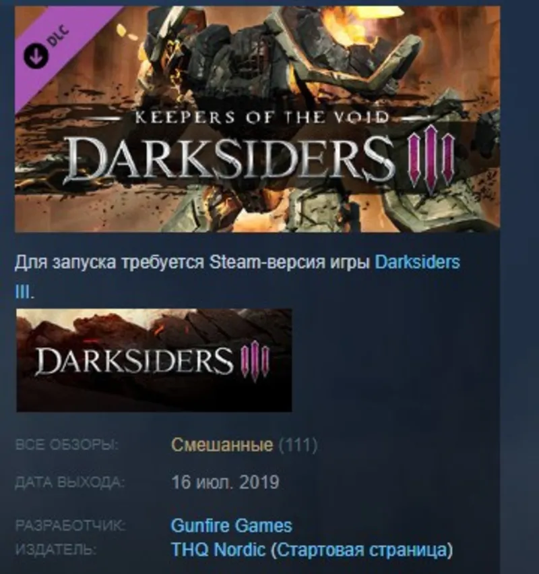
Task: Open the Gunfire Games developer page
Action: (232, 525)
